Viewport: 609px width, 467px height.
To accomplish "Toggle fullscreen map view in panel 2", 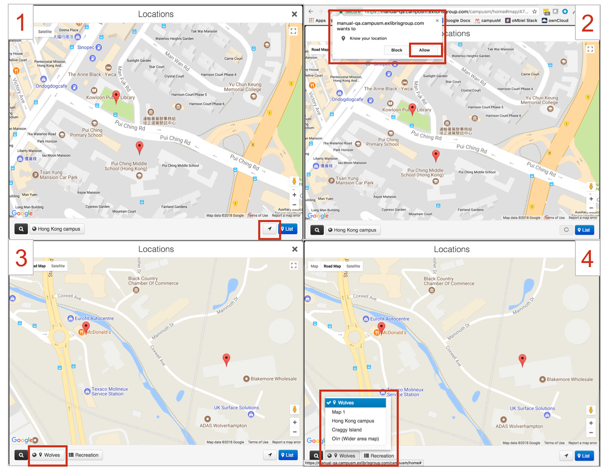I will click(x=590, y=49).
